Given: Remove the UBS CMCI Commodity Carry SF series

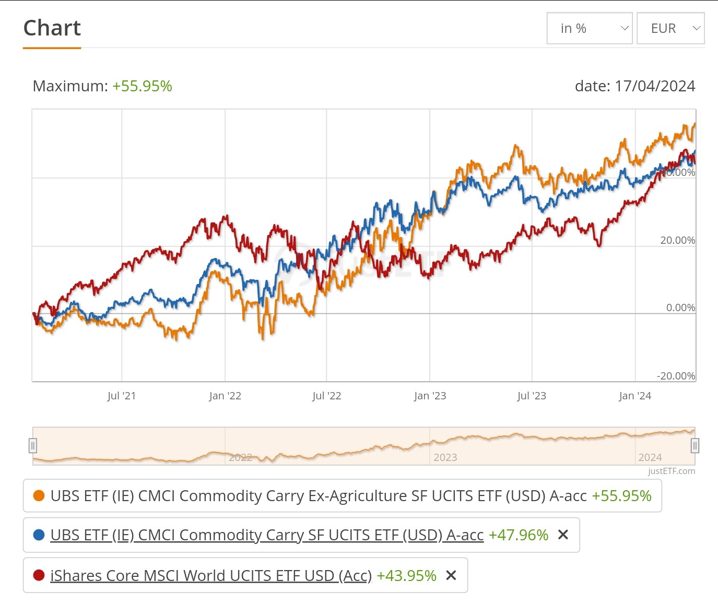Looking at the screenshot, I should pyautogui.click(x=563, y=535).
